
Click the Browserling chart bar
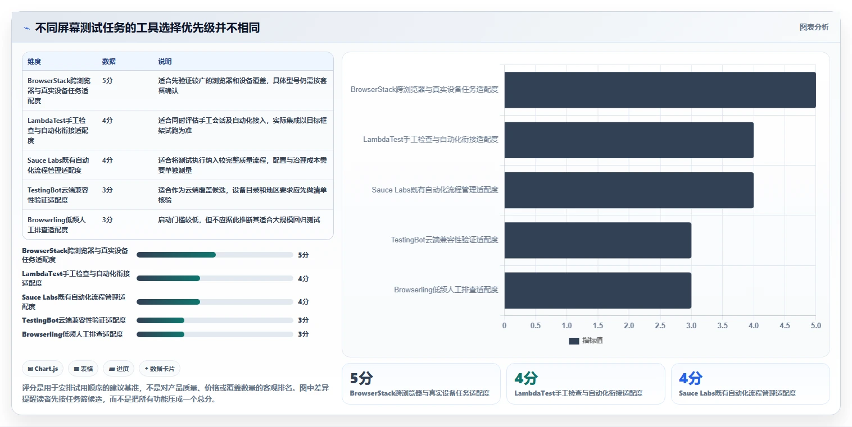pyautogui.click(x=598, y=290)
